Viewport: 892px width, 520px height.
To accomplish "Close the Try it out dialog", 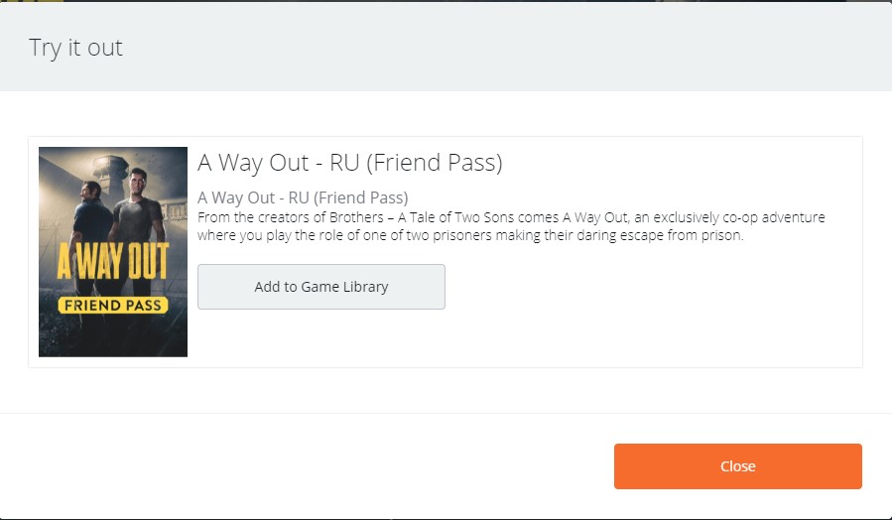I will 737,466.
